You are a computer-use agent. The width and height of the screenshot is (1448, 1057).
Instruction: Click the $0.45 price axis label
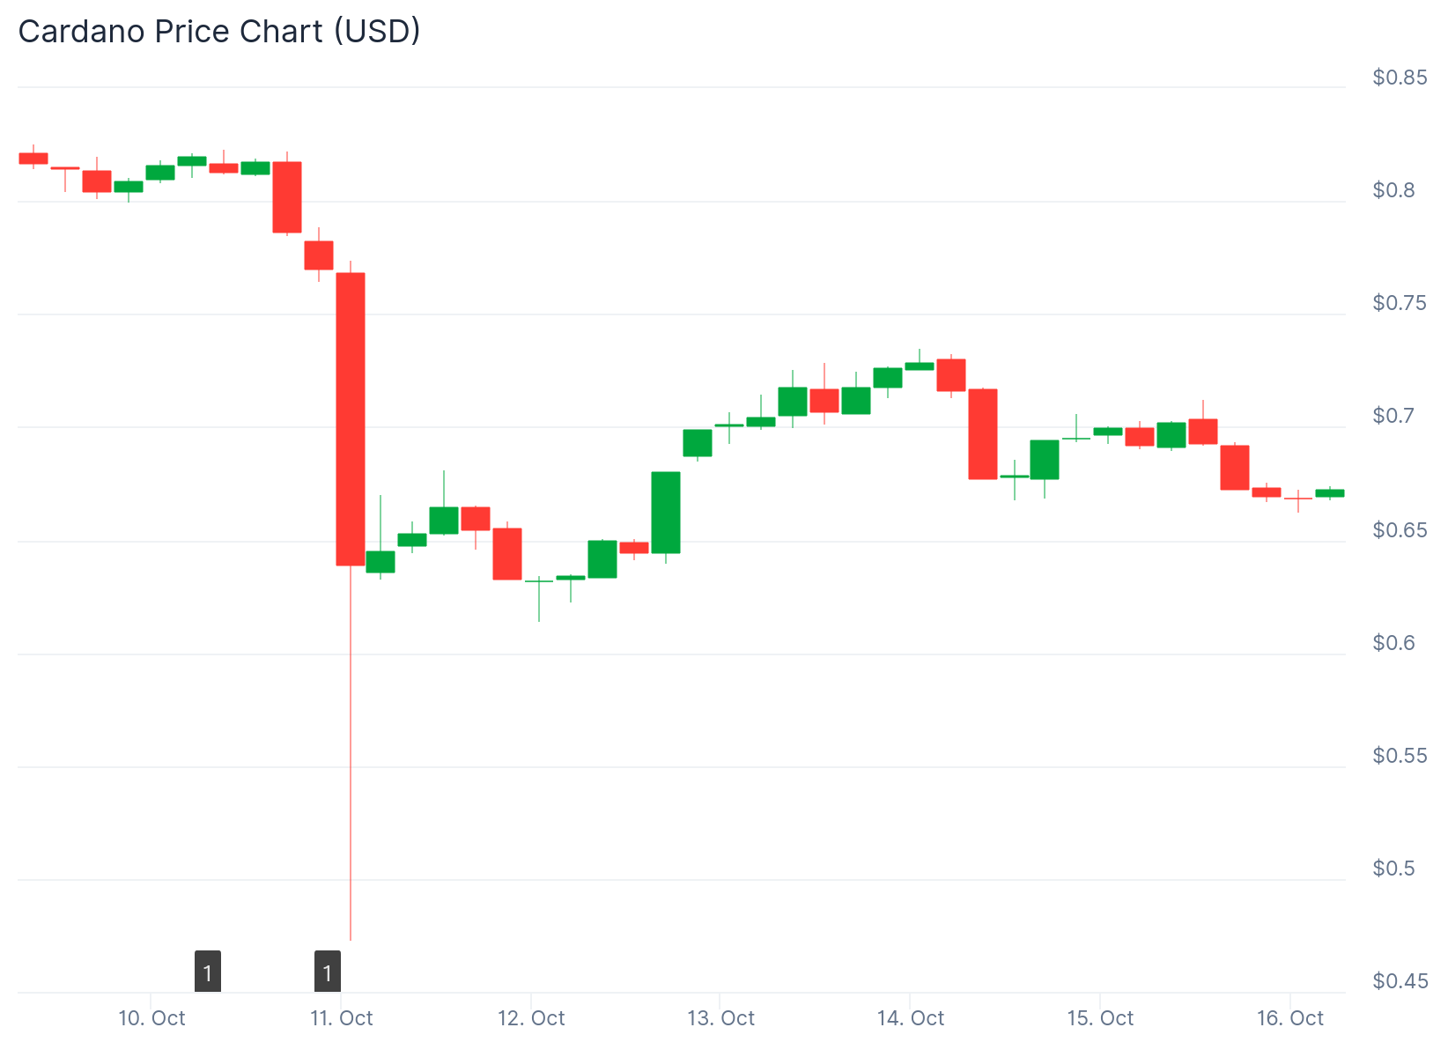point(1400,981)
